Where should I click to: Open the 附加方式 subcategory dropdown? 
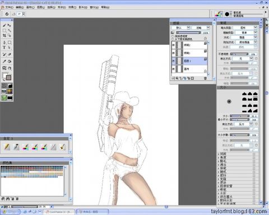coord(246,42)
